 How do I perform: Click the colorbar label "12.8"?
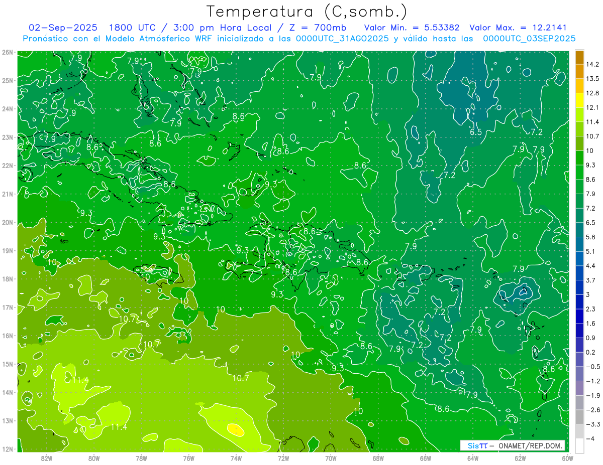point(592,93)
